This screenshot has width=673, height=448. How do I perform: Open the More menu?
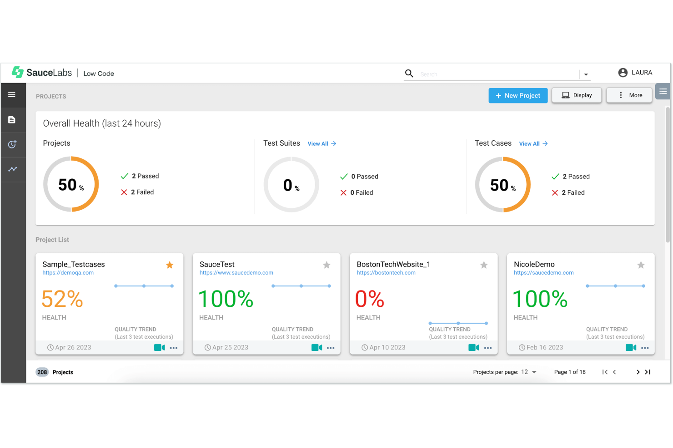(629, 95)
